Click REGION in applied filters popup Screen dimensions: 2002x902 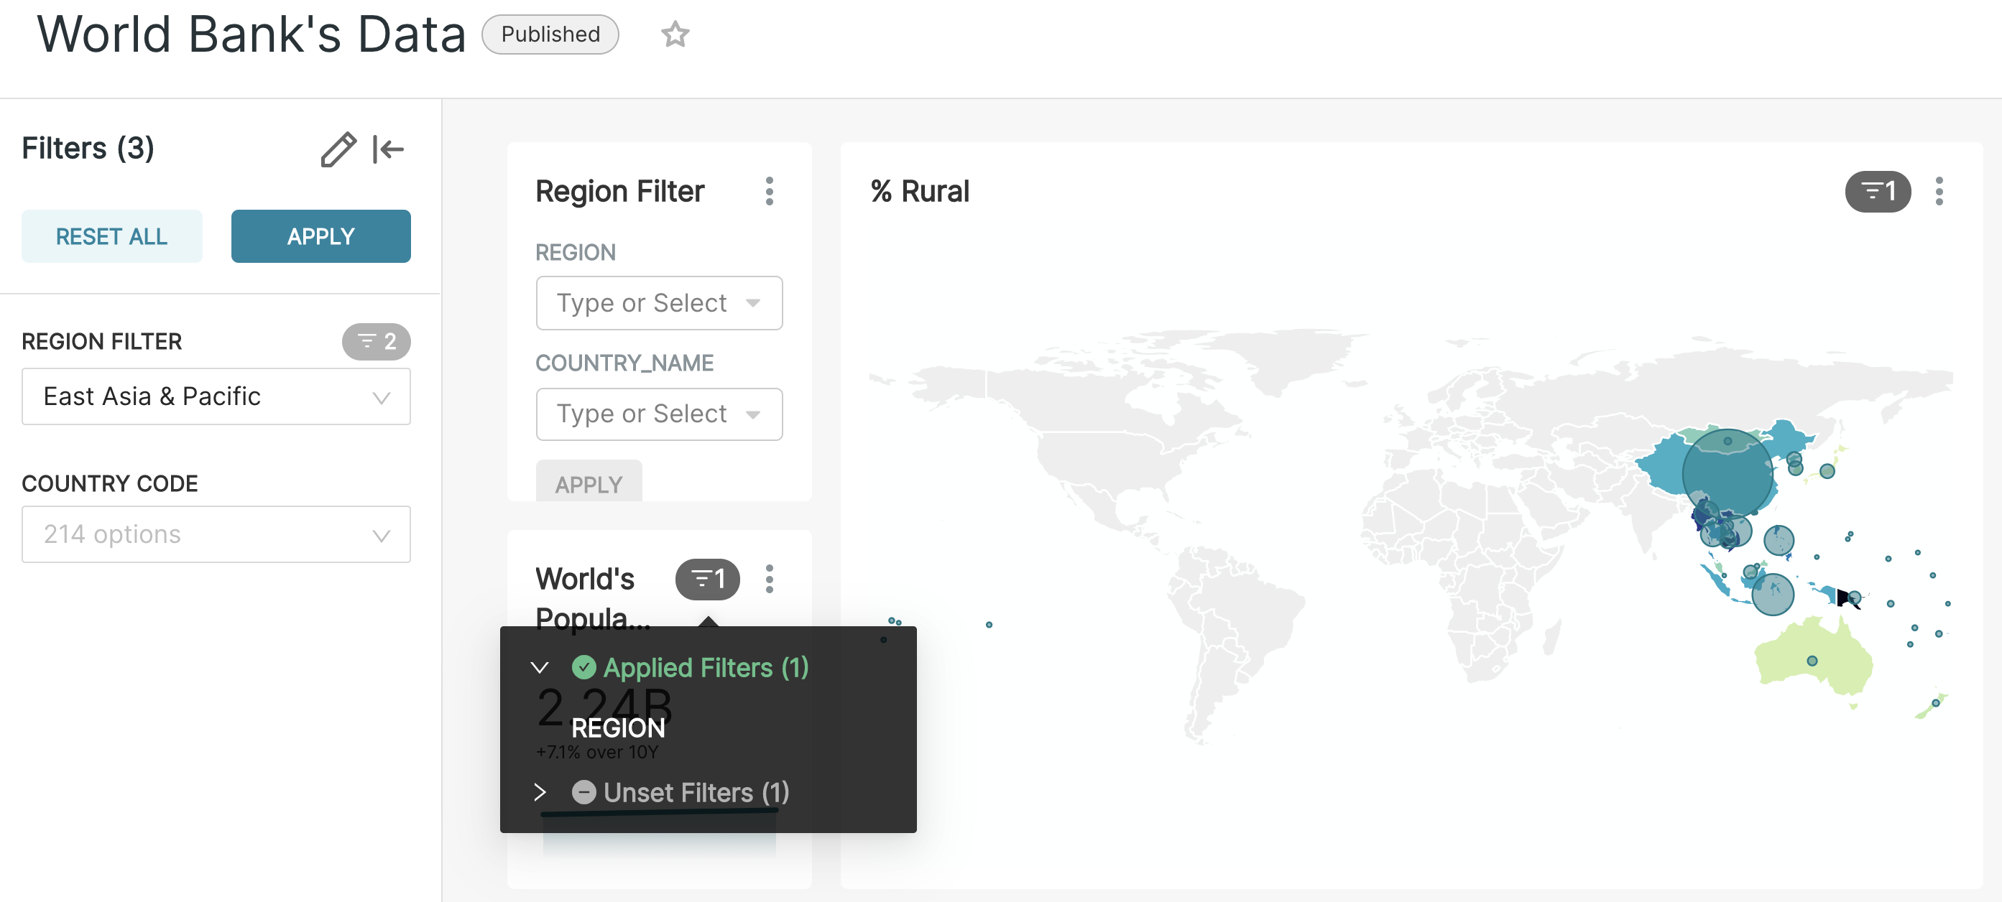[x=618, y=728]
